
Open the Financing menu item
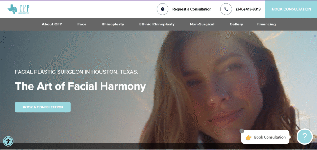pos(266,24)
